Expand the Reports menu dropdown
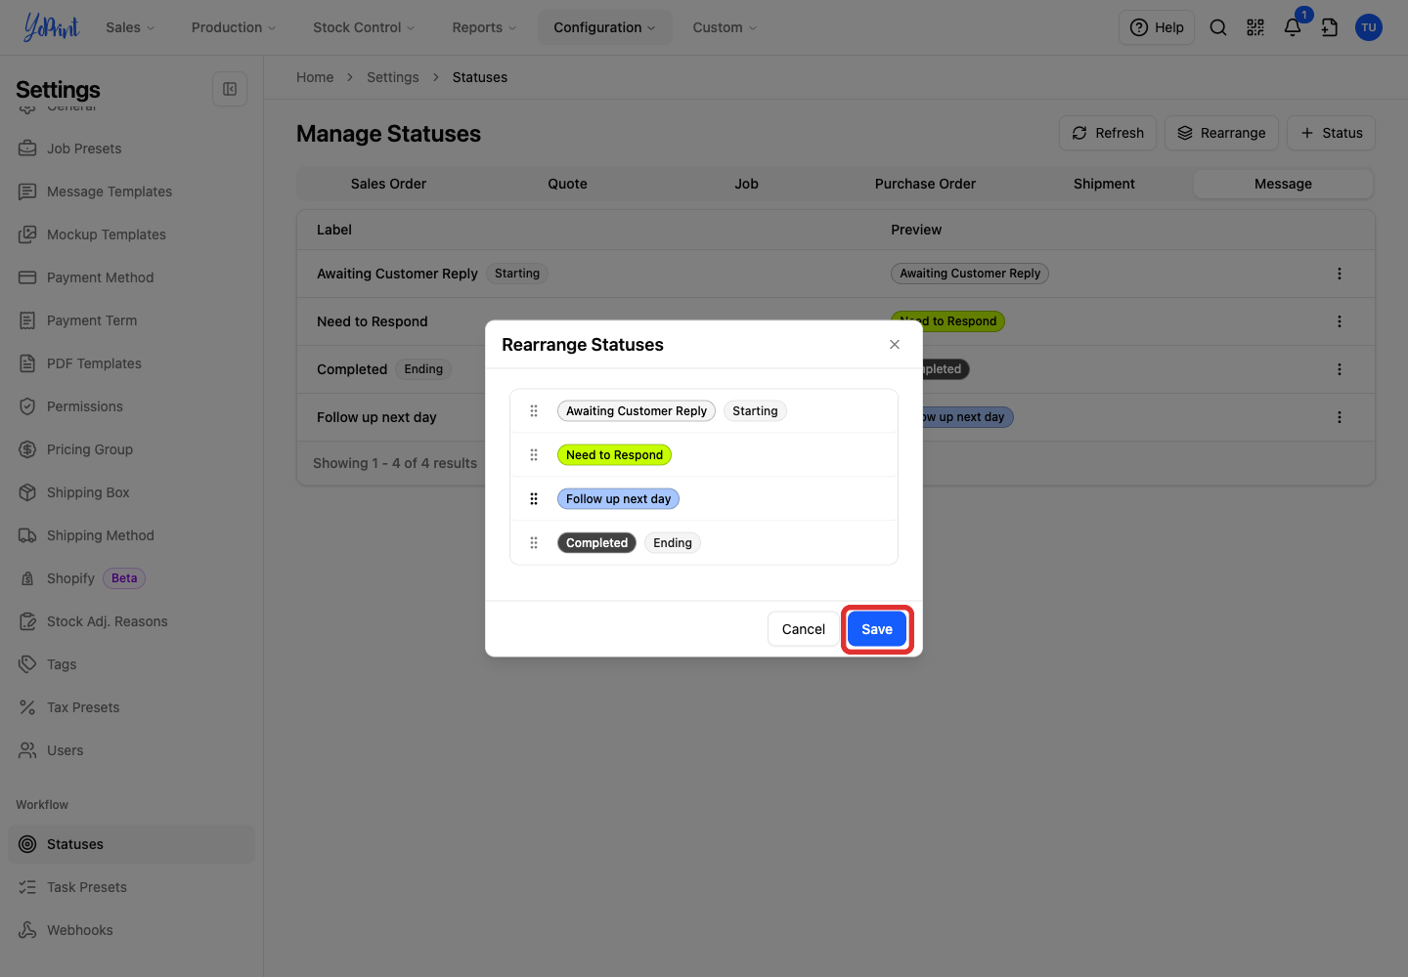This screenshot has height=977, width=1408. coord(484,27)
